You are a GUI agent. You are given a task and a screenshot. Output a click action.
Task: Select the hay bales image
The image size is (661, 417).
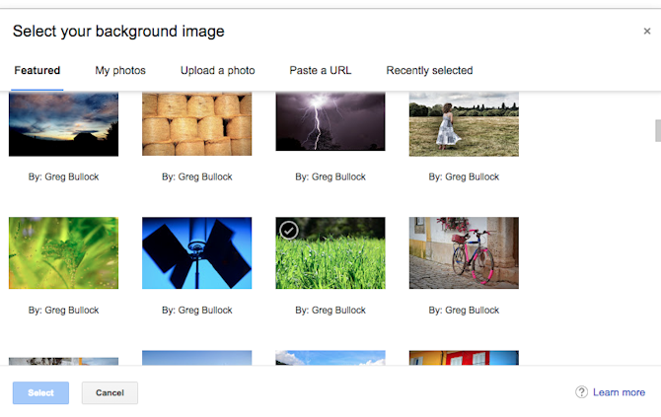click(196, 124)
